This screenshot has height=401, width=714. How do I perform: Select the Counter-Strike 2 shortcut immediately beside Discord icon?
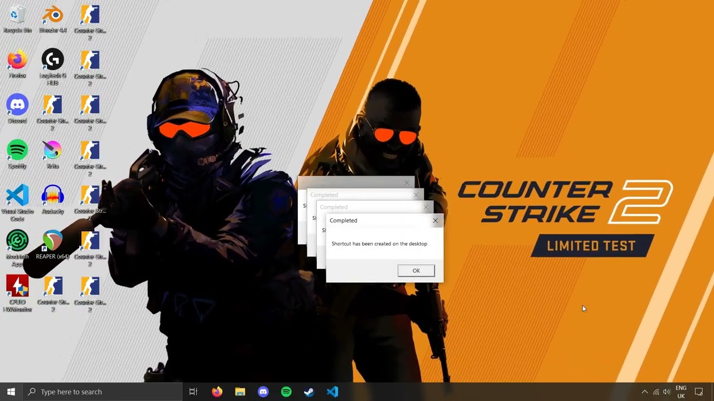53,113
